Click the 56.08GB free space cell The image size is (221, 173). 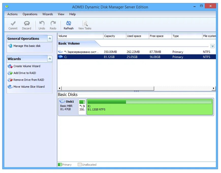[155, 57]
